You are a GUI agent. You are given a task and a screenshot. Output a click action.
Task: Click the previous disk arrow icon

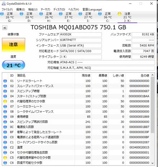[5, 28]
